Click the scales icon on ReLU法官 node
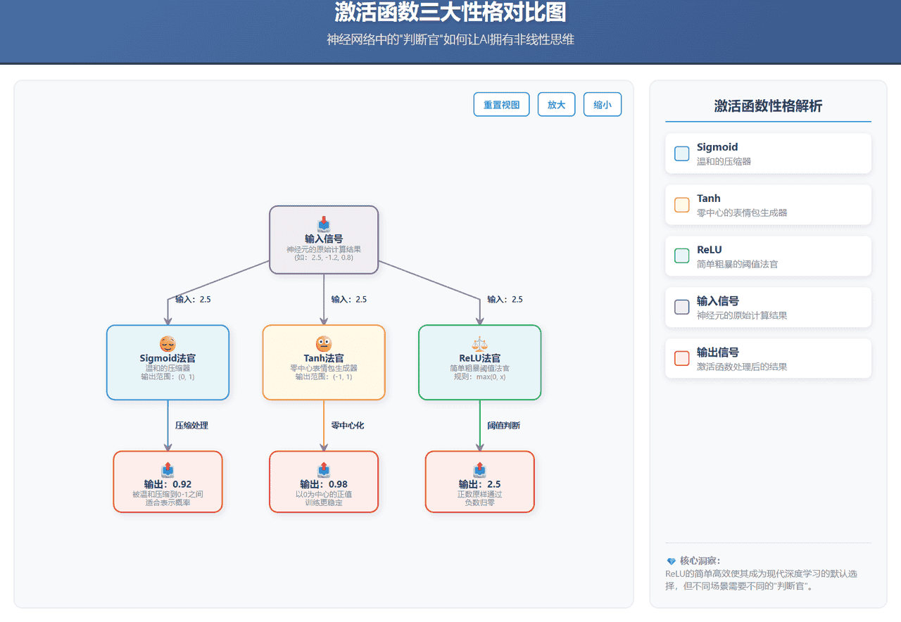The width and height of the screenshot is (901, 622). coord(479,345)
